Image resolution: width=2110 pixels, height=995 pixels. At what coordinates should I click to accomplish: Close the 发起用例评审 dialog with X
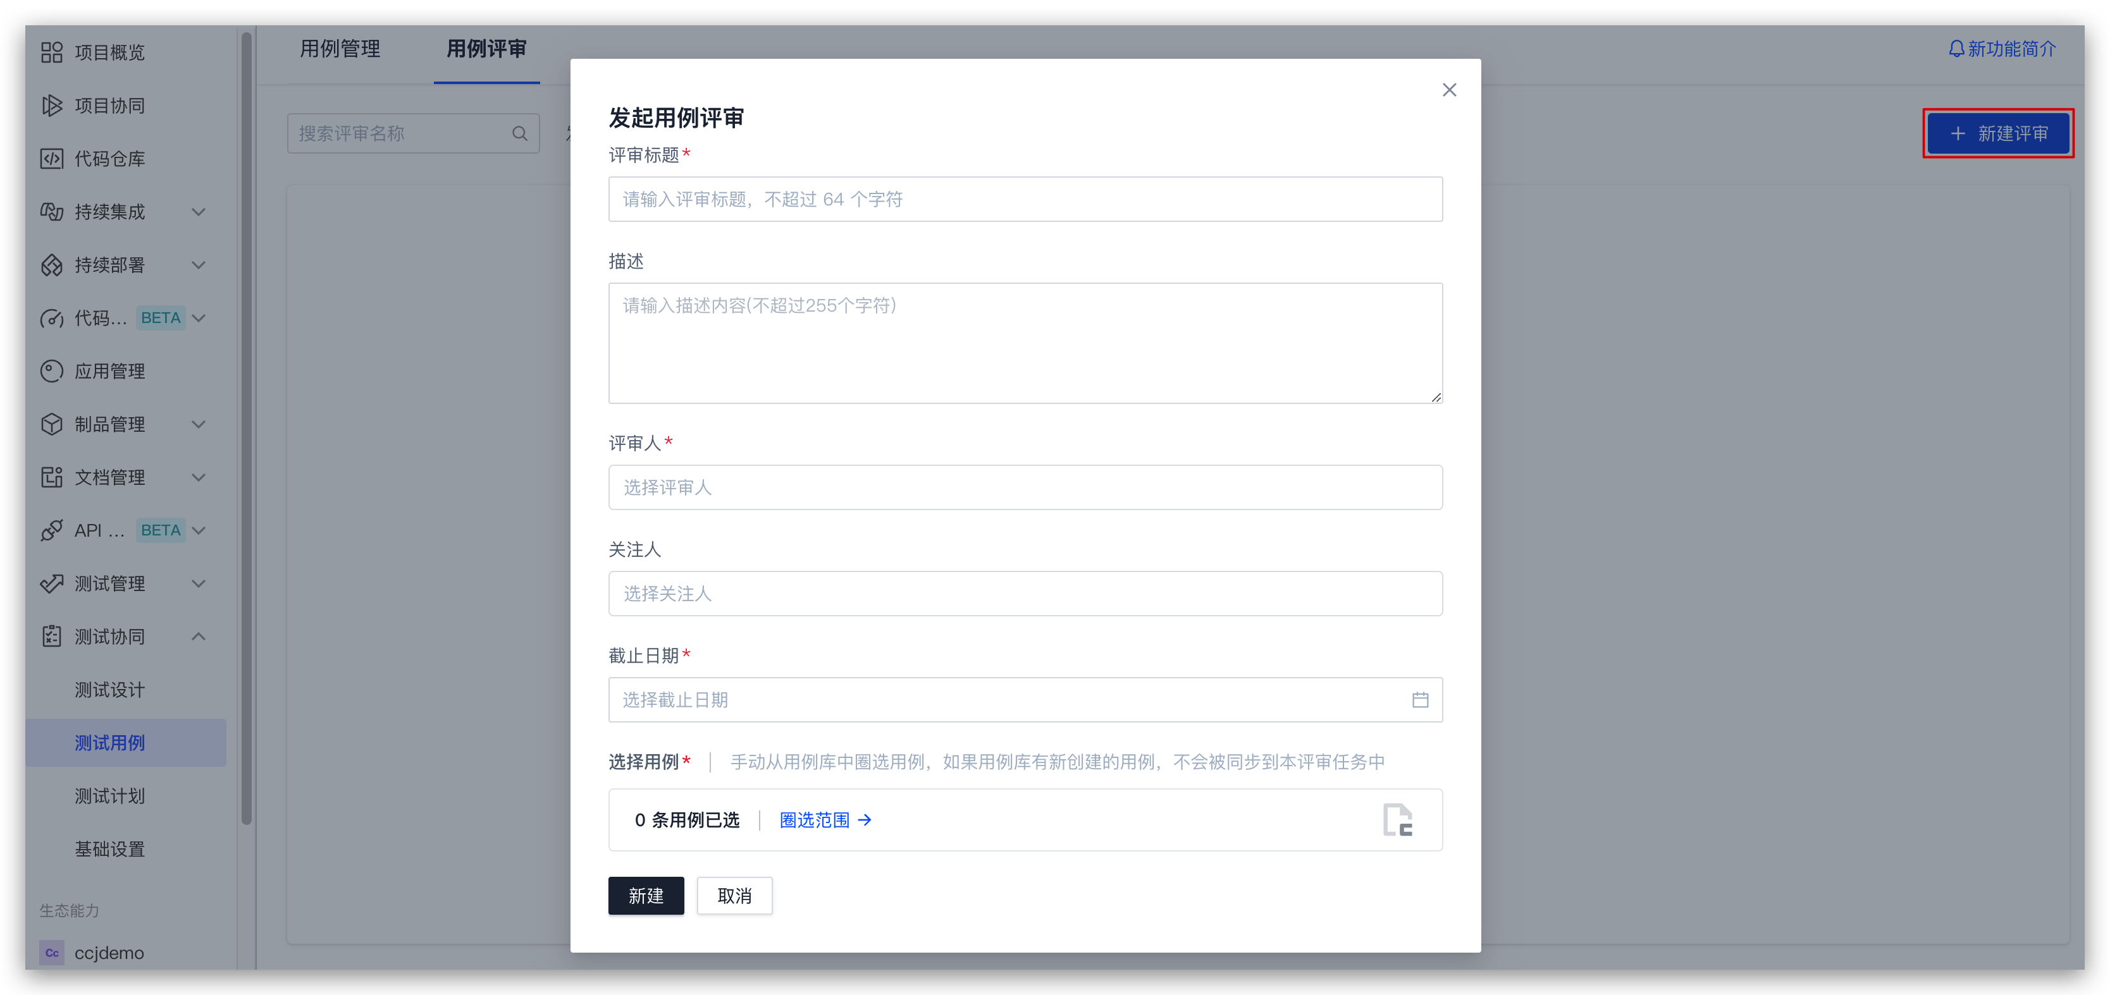coord(1449,90)
